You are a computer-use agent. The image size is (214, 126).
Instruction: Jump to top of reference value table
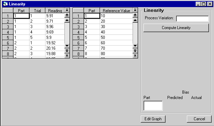[x=135, y=10]
